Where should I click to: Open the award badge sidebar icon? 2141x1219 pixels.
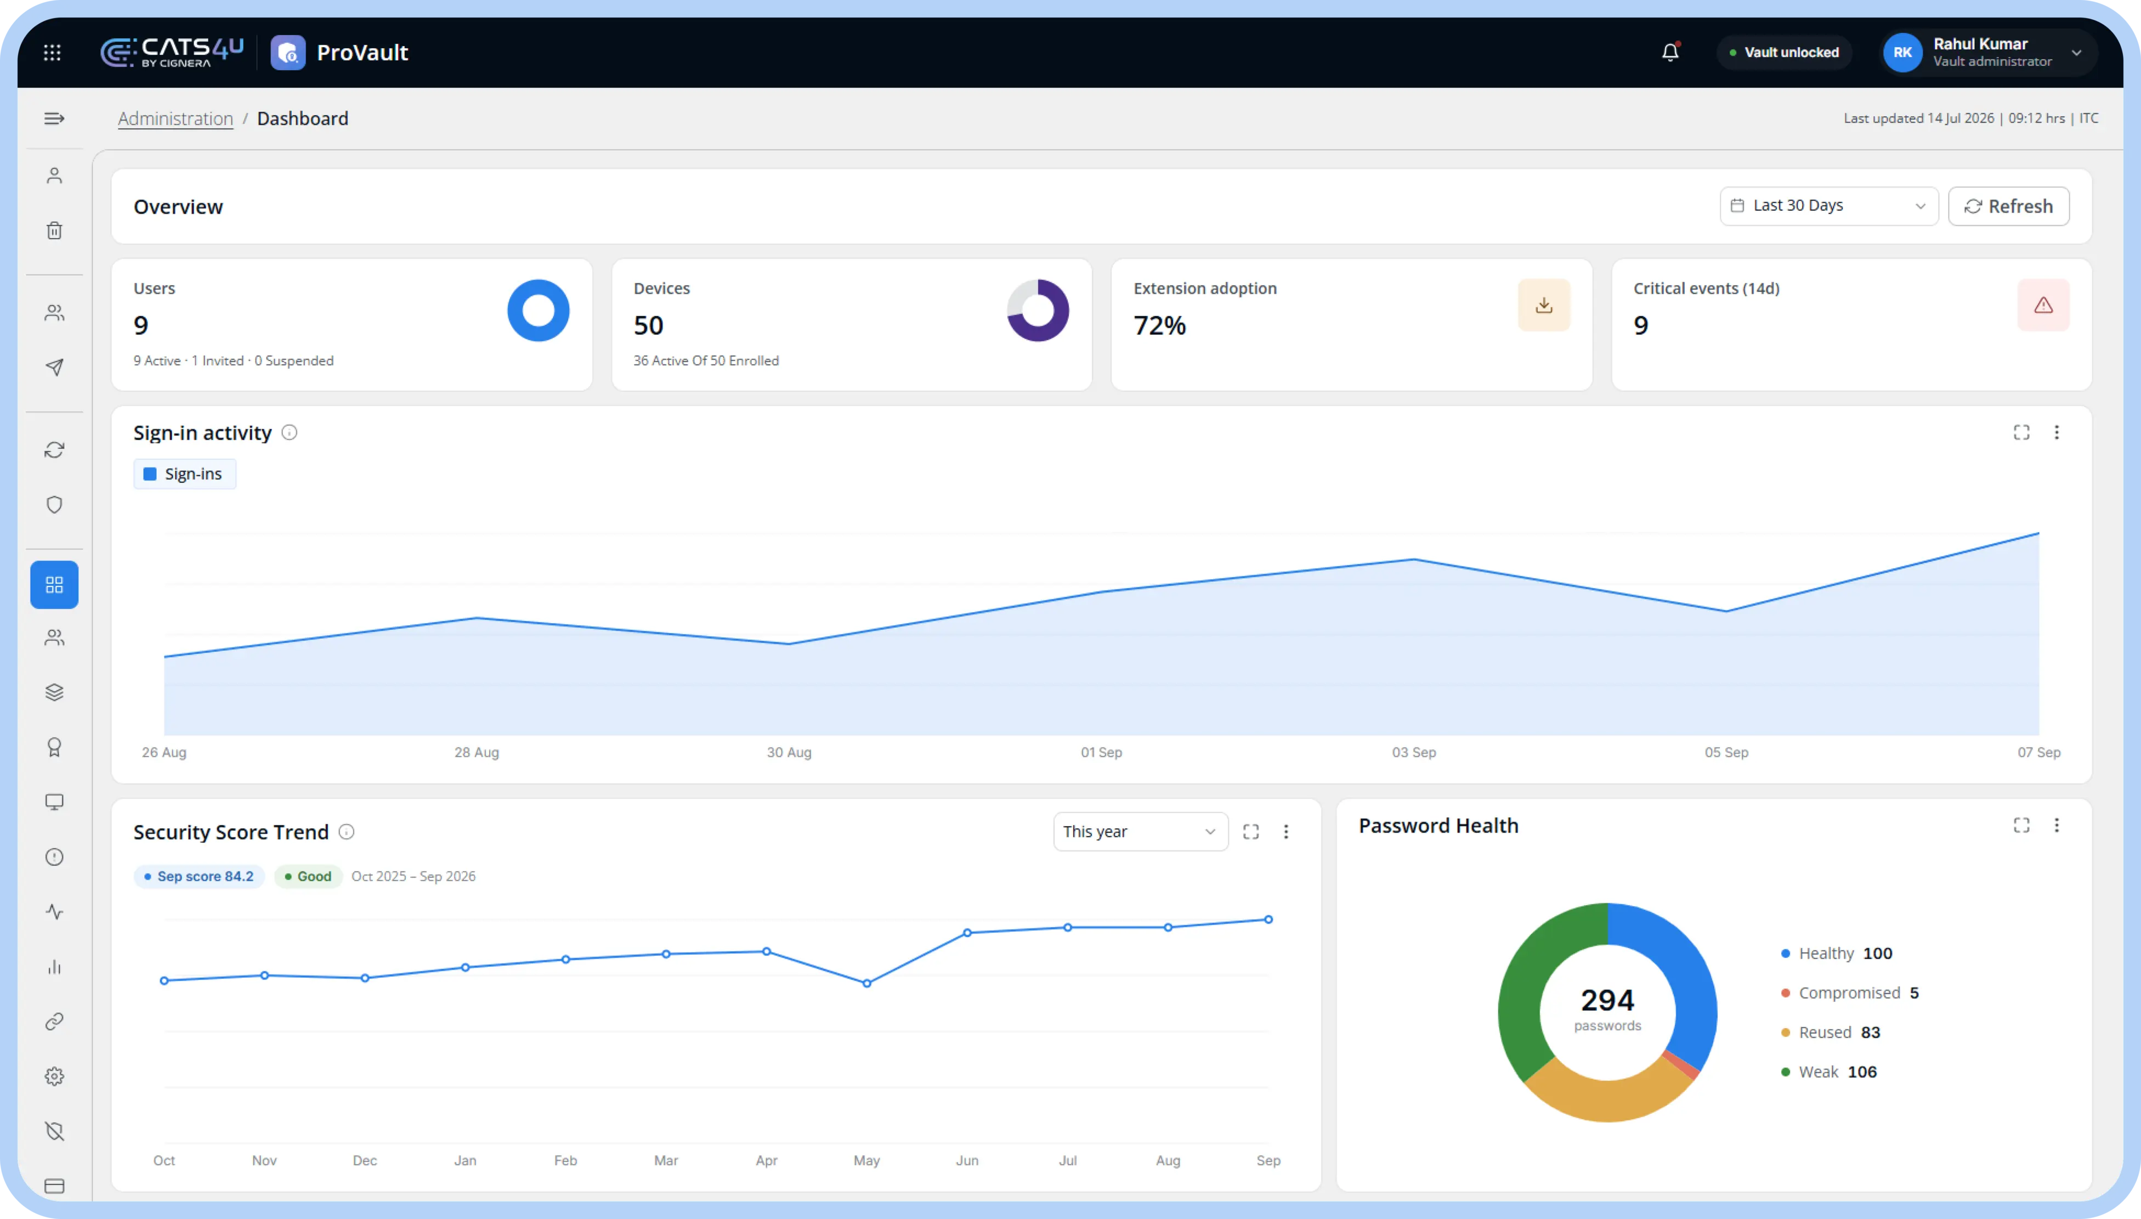54,747
